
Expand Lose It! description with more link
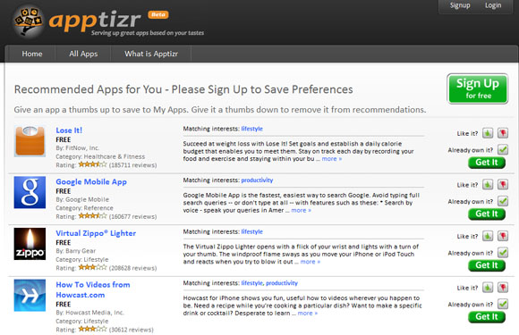[x=332, y=159]
